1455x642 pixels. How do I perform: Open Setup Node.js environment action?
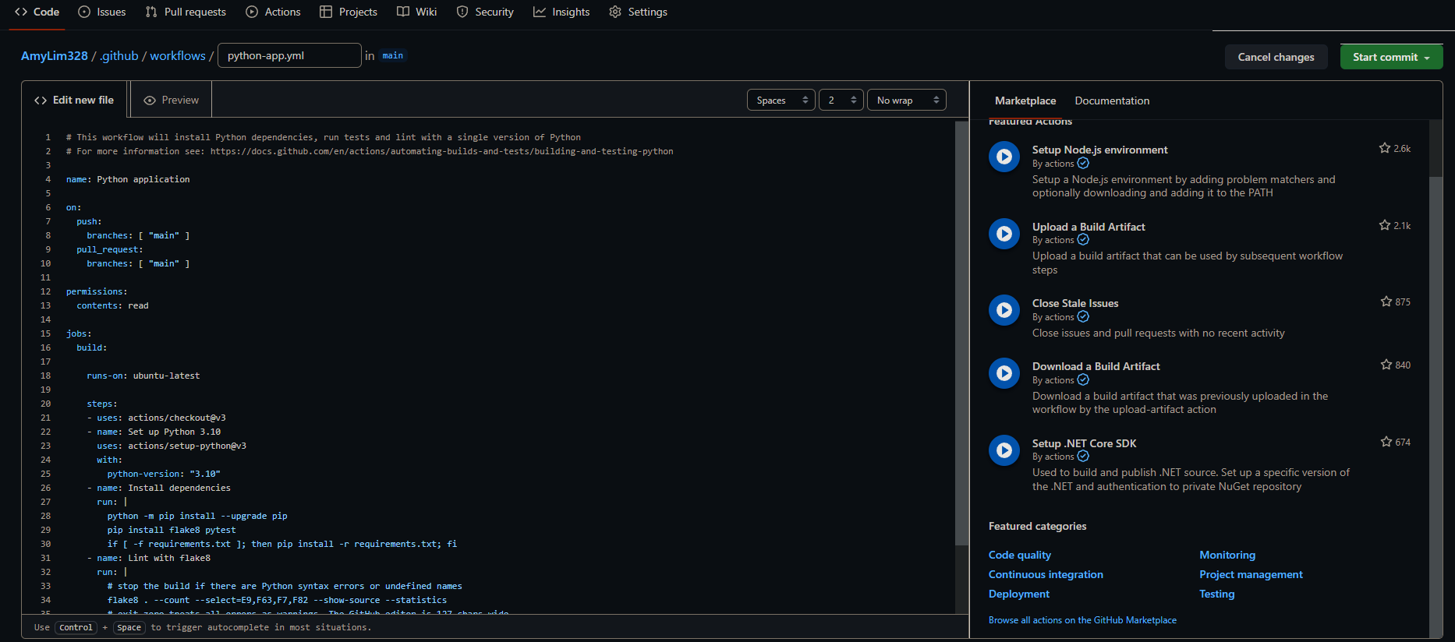pos(1099,150)
